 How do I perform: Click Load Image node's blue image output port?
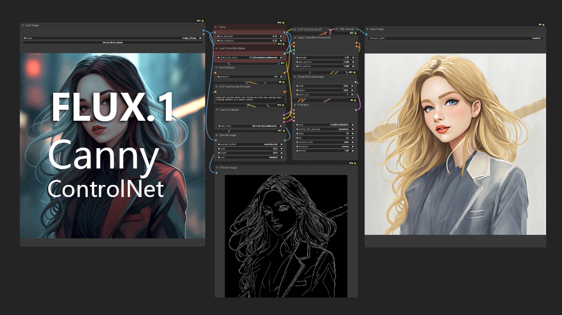pos(204,31)
